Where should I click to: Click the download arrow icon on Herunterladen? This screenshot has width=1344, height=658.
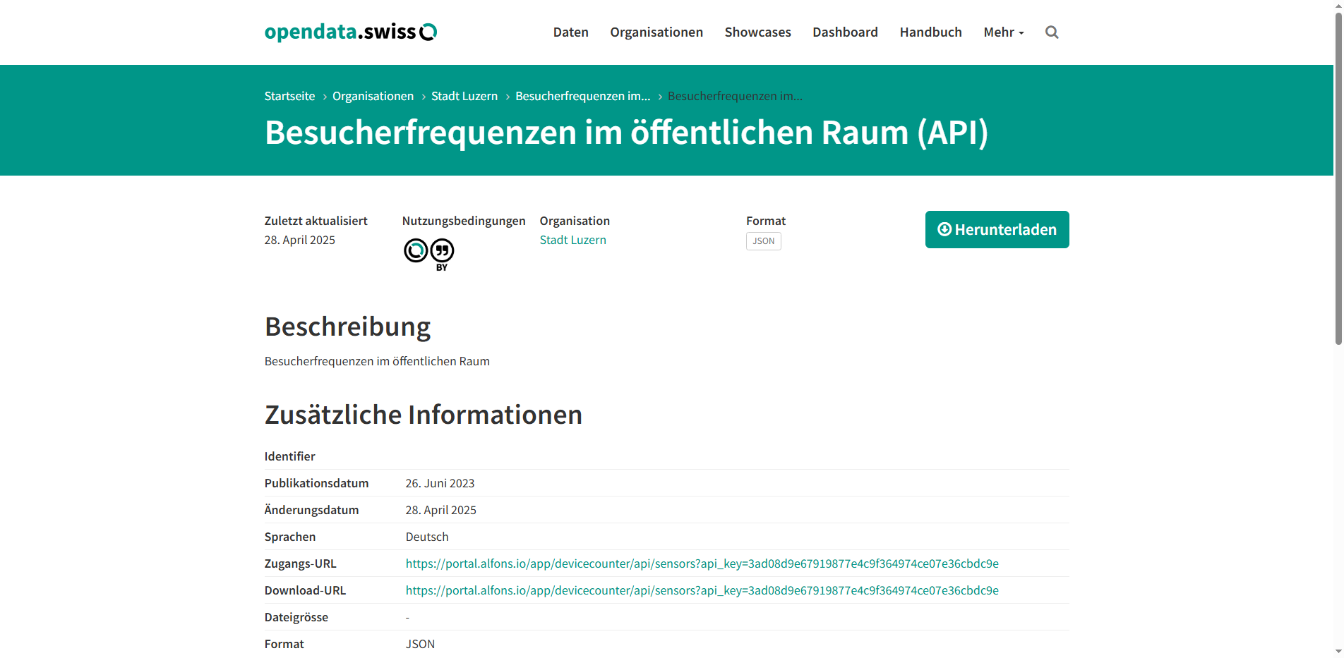click(x=944, y=229)
